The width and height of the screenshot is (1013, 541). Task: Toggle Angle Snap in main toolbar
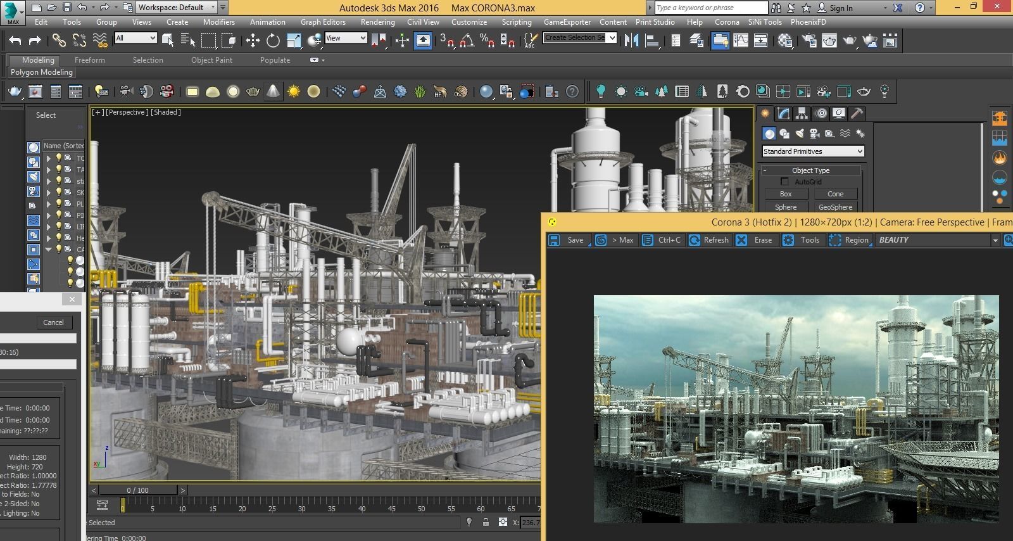click(x=467, y=41)
